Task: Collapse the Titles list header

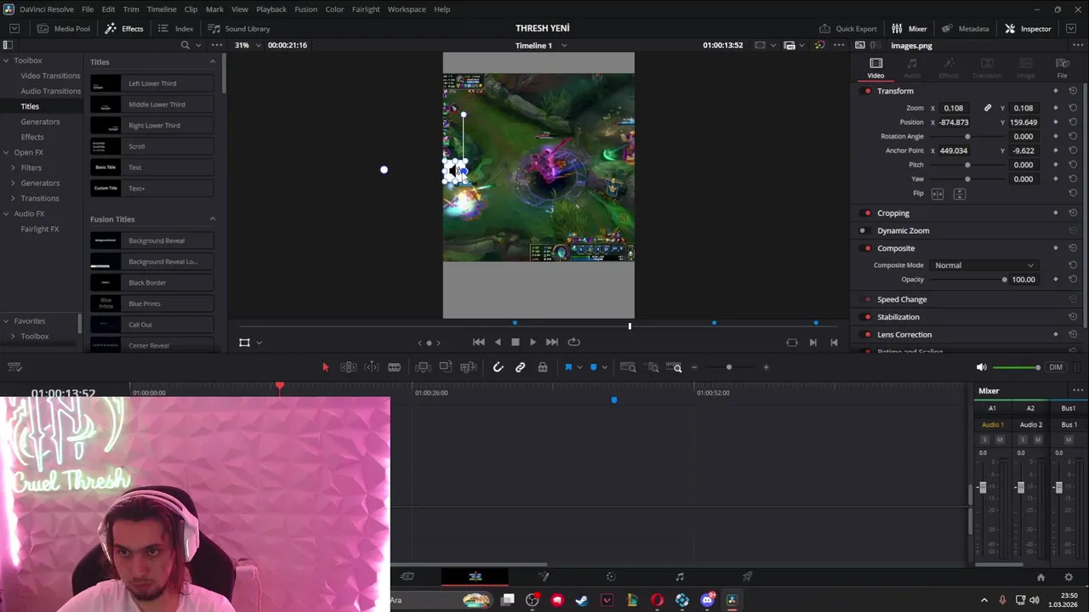Action: click(213, 62)
